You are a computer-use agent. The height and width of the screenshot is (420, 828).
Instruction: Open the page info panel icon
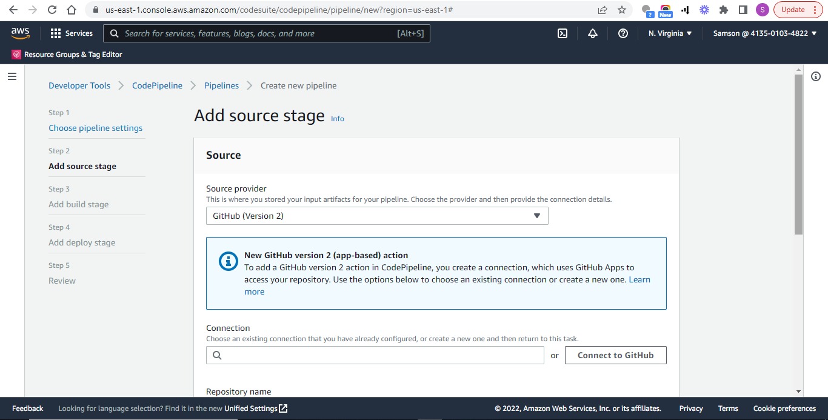point(815,76)
